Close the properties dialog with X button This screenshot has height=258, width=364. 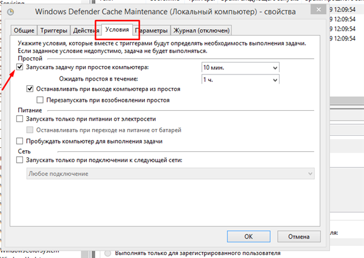318,10
